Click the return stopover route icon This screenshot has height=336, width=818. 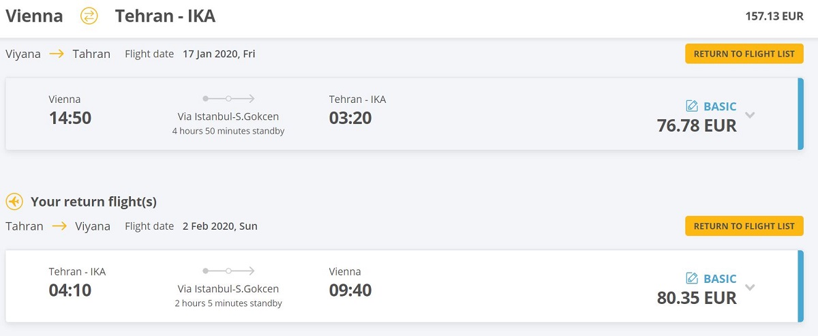(228, 271)
